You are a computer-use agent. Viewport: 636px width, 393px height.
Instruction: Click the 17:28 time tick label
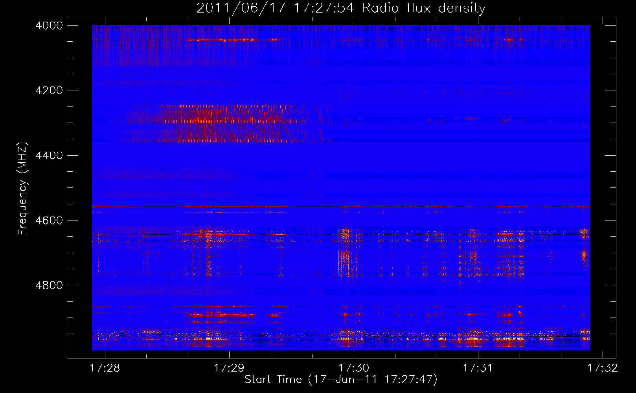pyautogui.click(x=105, y=368)
